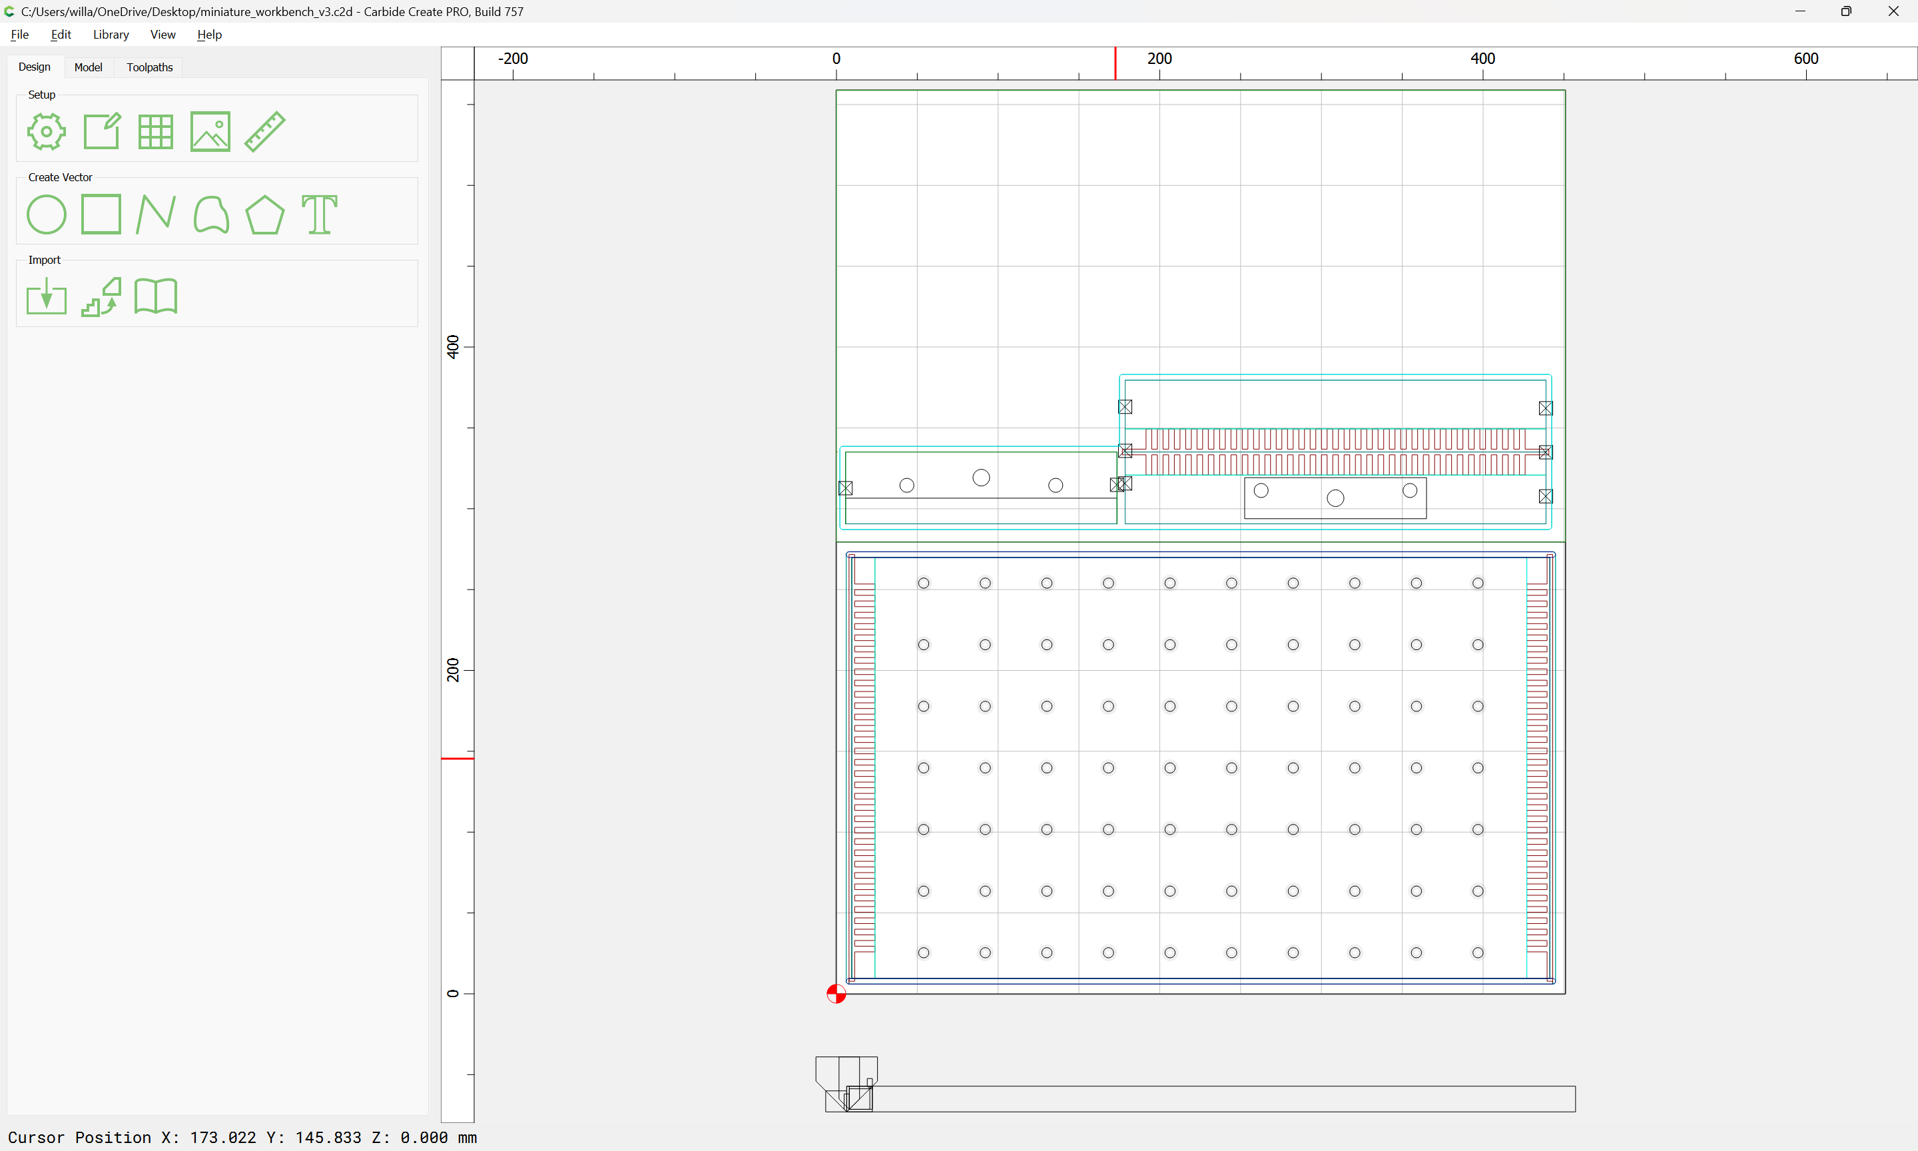Open the grid settings icon
Image resolution: width=1918 pixels, height=1151 pixels.
pyautogui.click(x=156, y=132)
